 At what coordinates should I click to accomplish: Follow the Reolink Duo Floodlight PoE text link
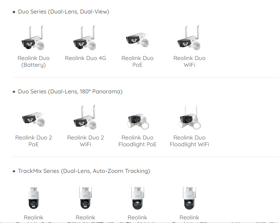pos(137,141)
